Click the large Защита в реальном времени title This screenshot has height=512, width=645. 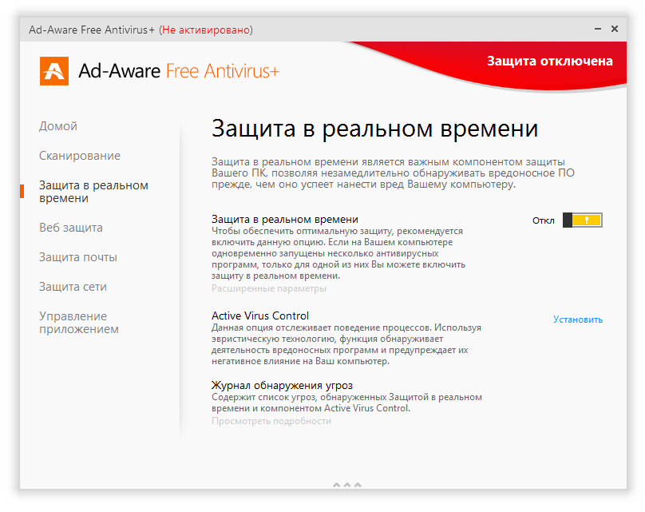pyautogui.click(x=374, y=129)
